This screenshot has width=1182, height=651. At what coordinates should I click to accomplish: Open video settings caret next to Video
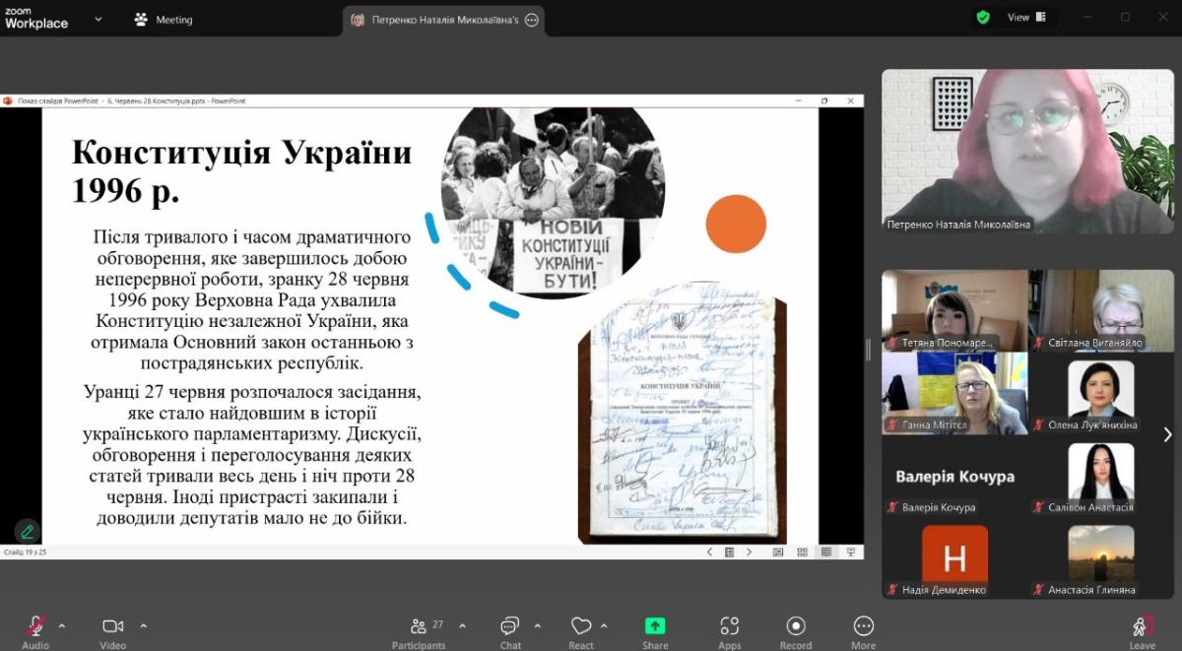coord(143,625)
